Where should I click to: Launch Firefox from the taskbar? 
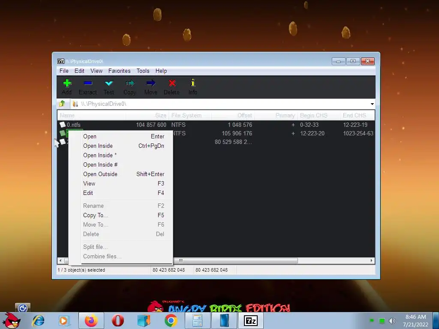91,320
